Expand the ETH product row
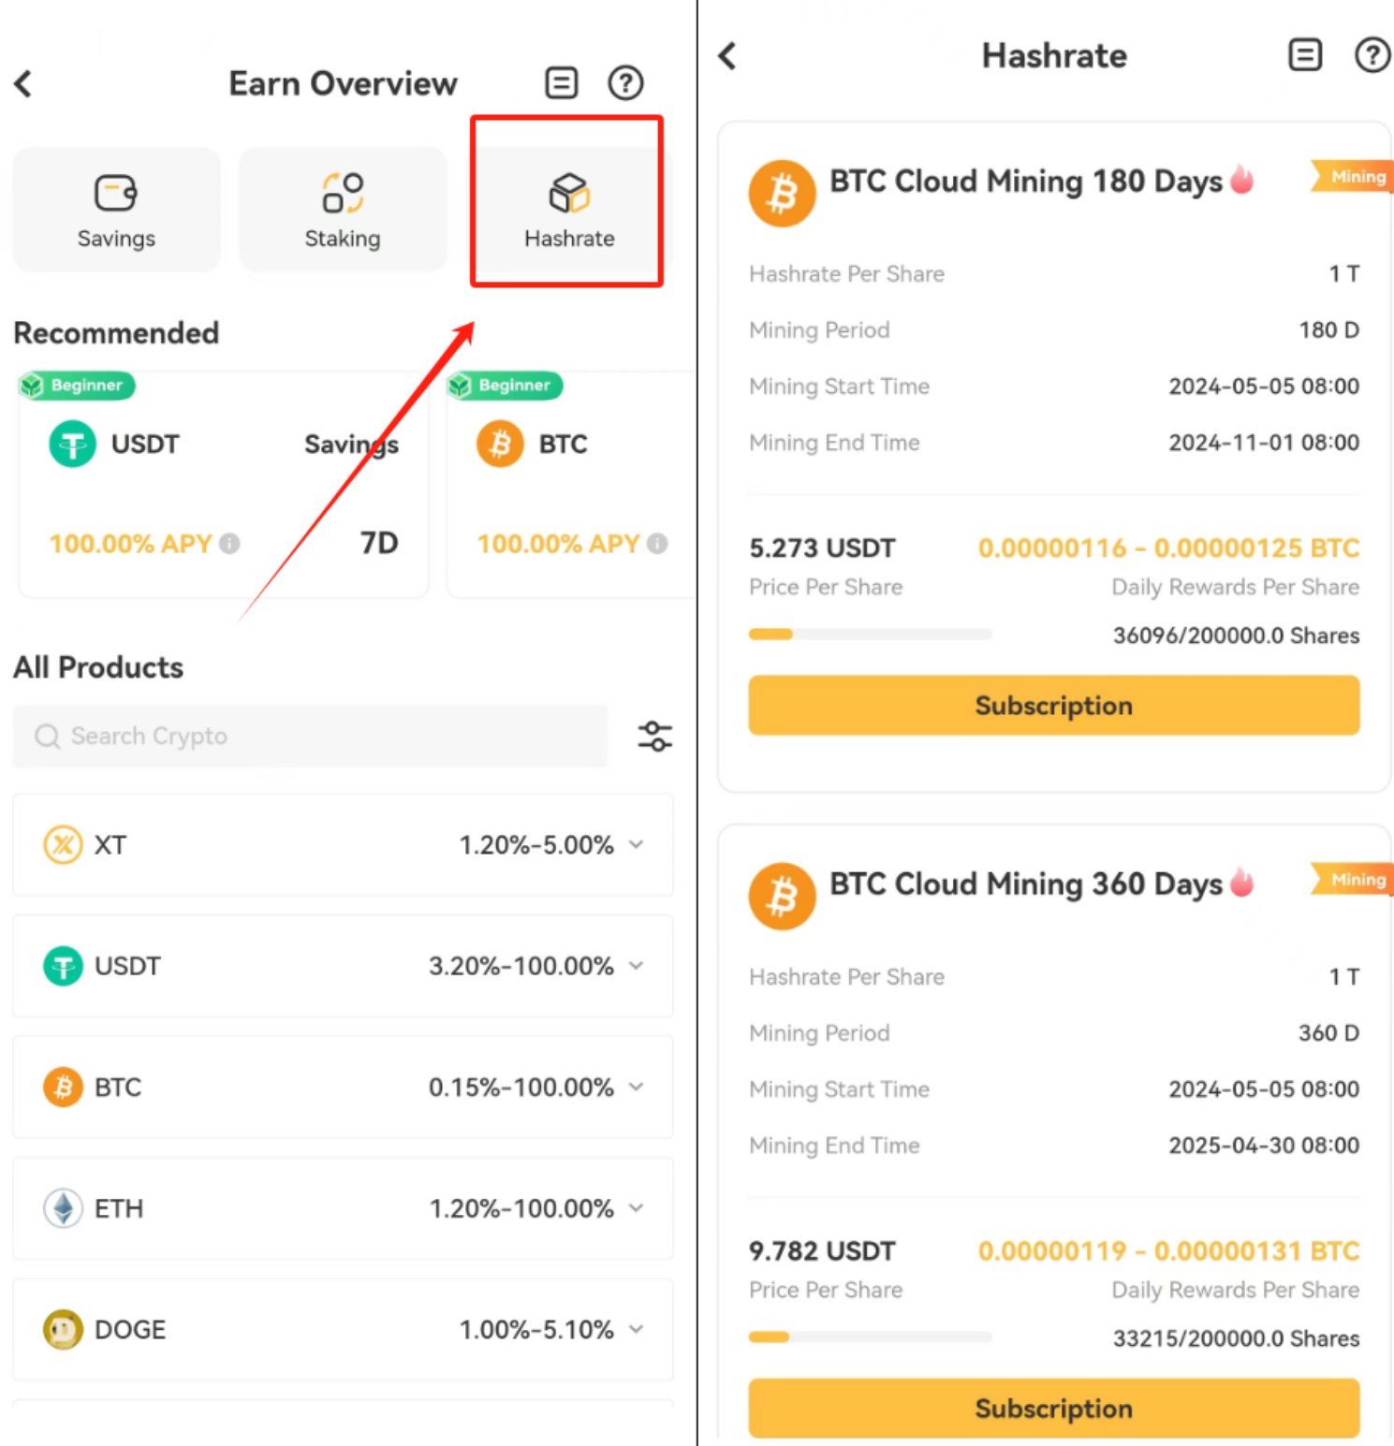The width and height of the screenshot is (1394, 1446). [x=637, y=1208]
